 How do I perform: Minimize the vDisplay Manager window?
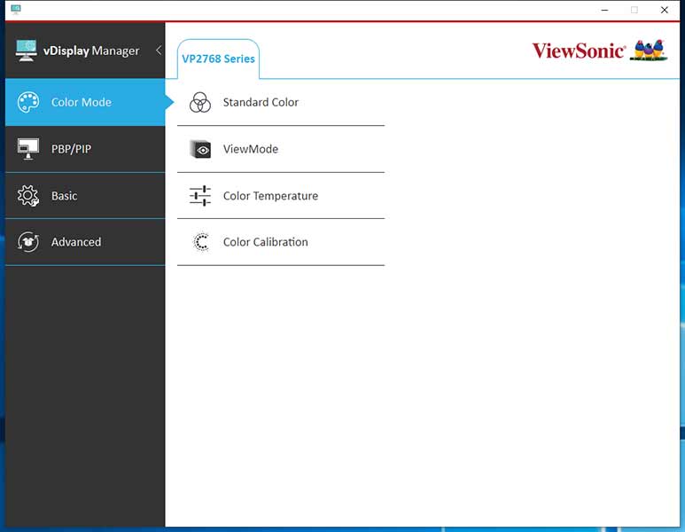pyautogui.click(x=603, y=10)
